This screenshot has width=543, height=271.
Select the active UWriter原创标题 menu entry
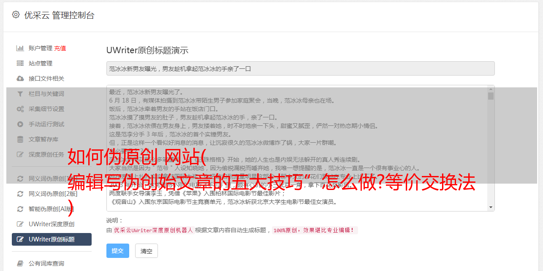(x=52, y=239)
